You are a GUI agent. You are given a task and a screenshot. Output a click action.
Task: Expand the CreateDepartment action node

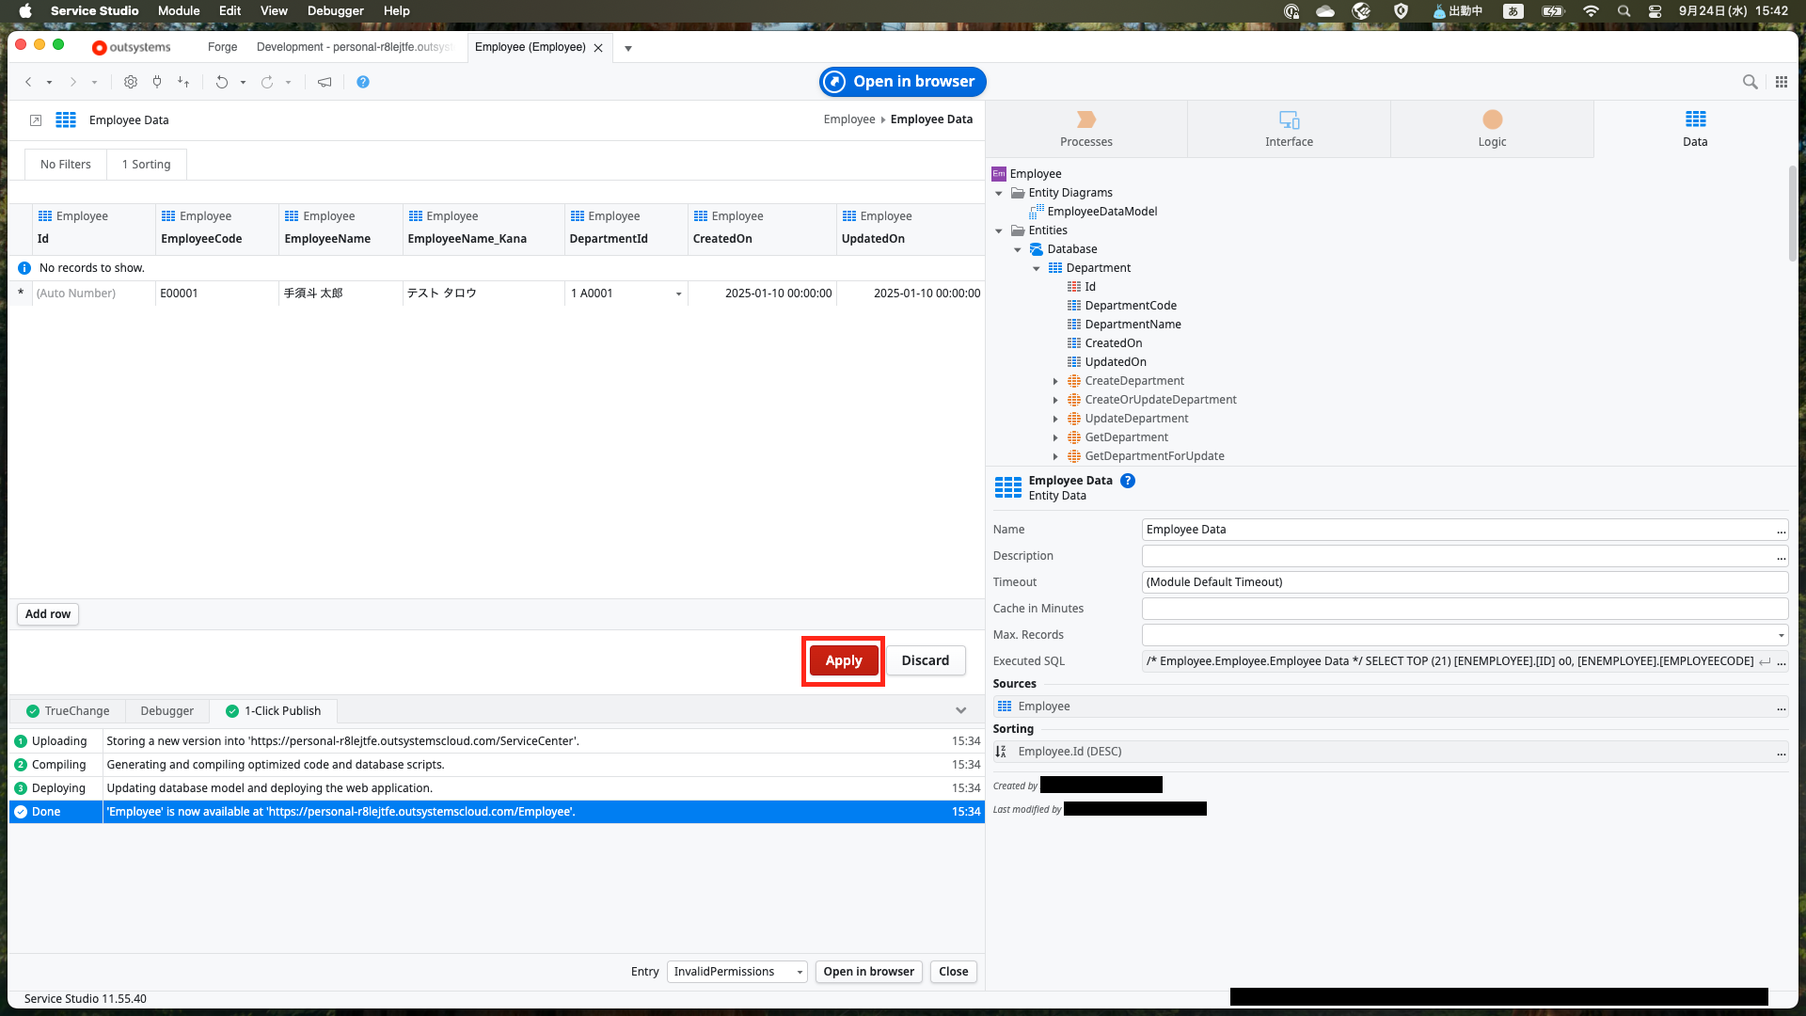coord(1055,381)
